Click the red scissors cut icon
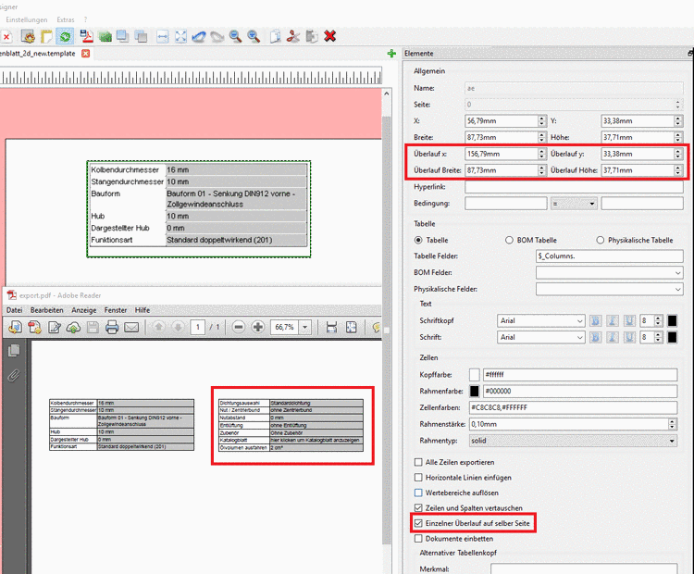The image size is (694, 574). coord(293,36)
